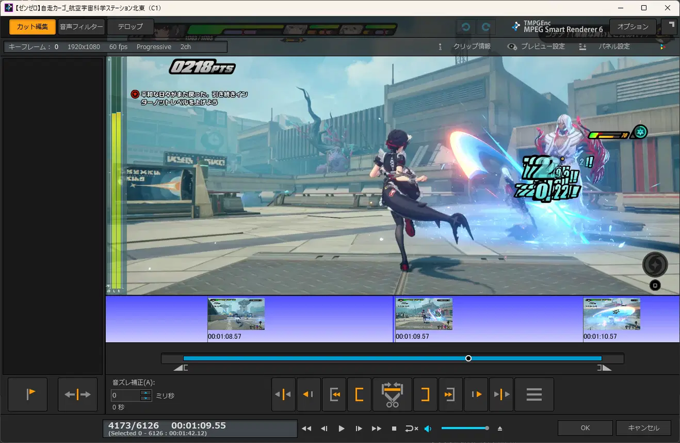Open パネル設定 panel settings
The height and width of the screenshot is (443, 680).
(605, 47)
